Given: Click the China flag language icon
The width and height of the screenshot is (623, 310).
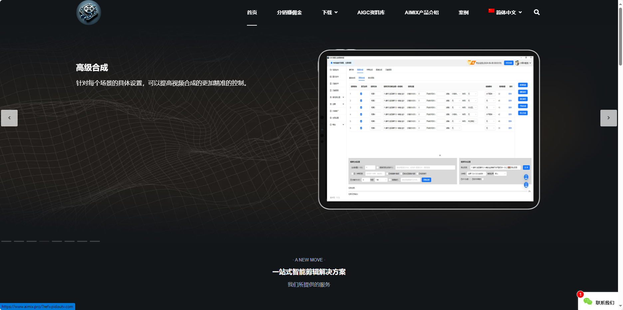Looking at the screenshot, I should click(492, 10).
